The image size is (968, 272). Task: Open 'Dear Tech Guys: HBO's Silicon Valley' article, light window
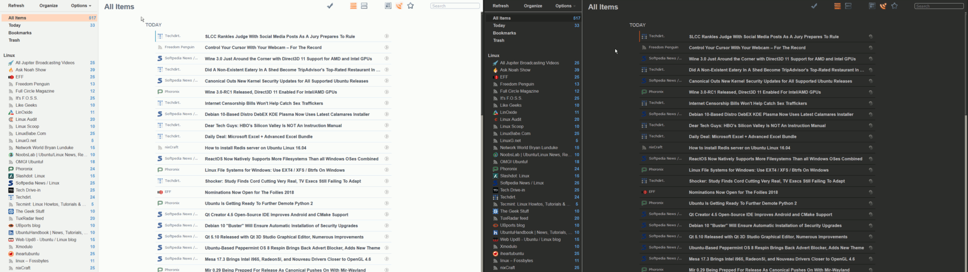click(x=273, y=125)
